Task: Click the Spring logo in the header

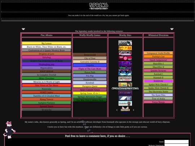Action: (99, 6)
